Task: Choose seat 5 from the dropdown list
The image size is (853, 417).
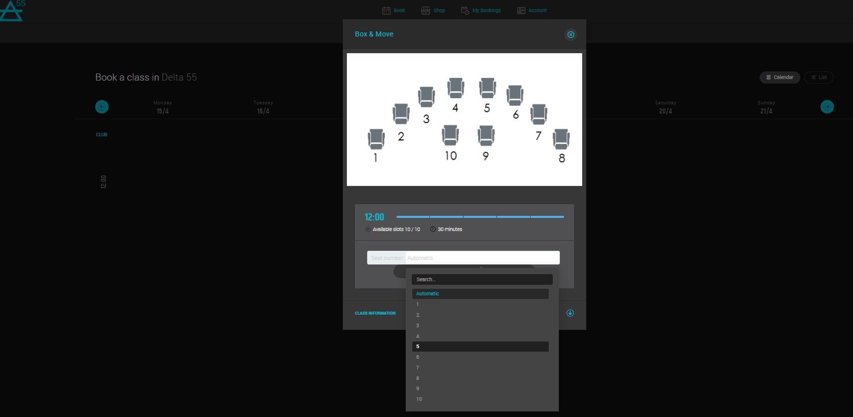Action: [x=480, y=347]
